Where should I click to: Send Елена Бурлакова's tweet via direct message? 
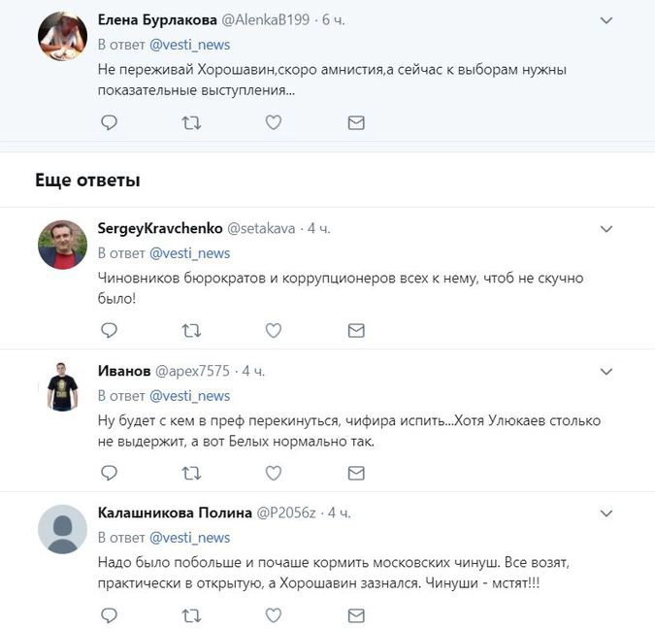(x=356, y=123)
